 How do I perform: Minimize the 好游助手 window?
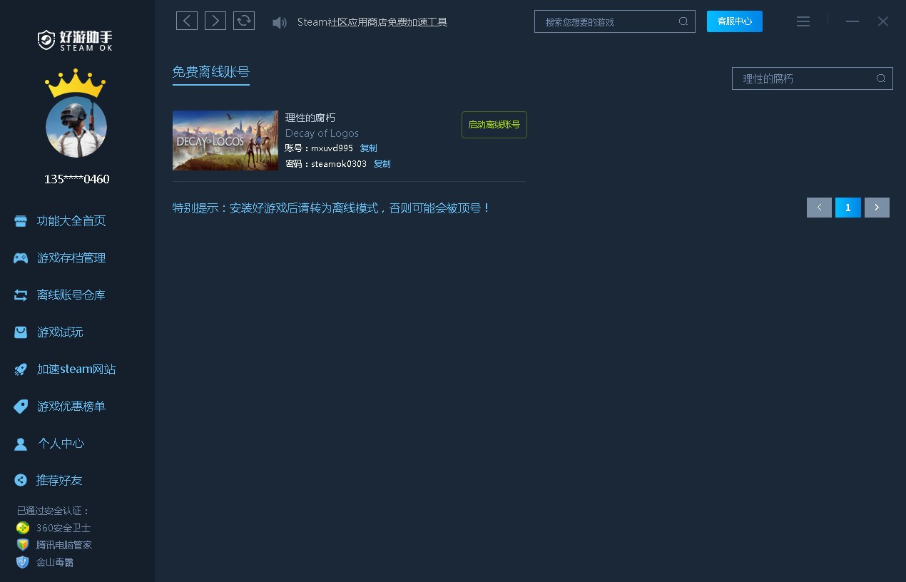[x=852, y=21]
